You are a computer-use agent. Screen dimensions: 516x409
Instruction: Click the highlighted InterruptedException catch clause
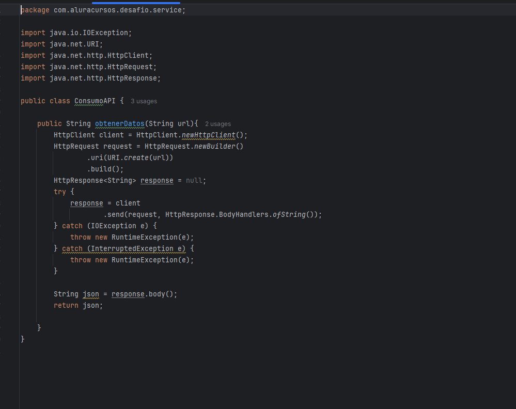pos(124,249)
